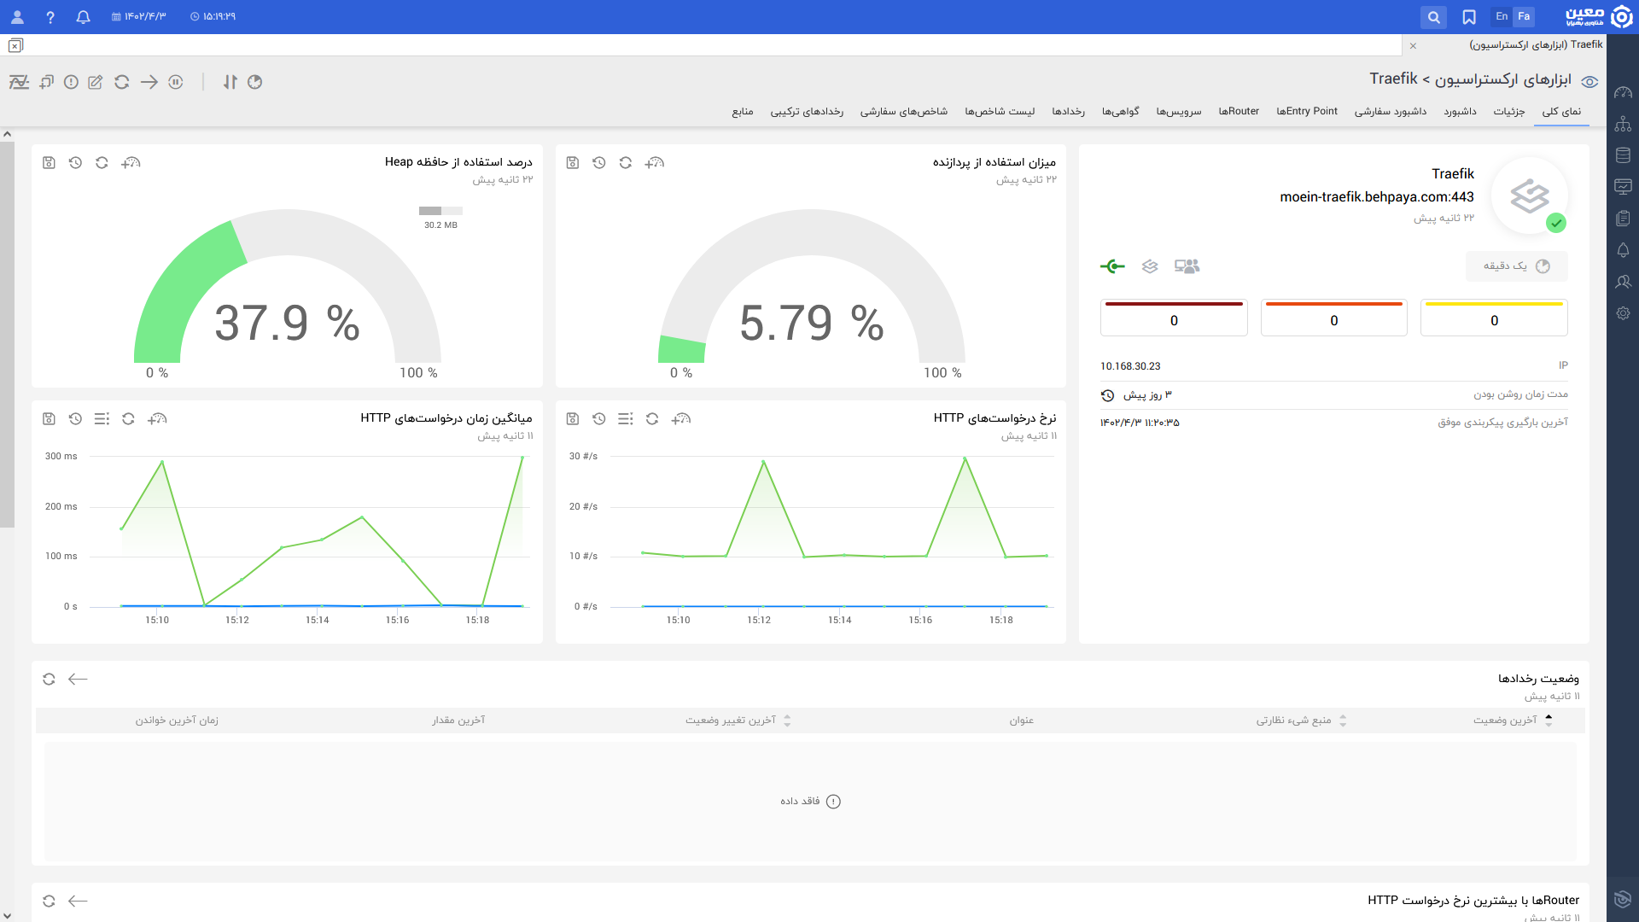Open the جزئیات tab

[x=1509, y=111]
